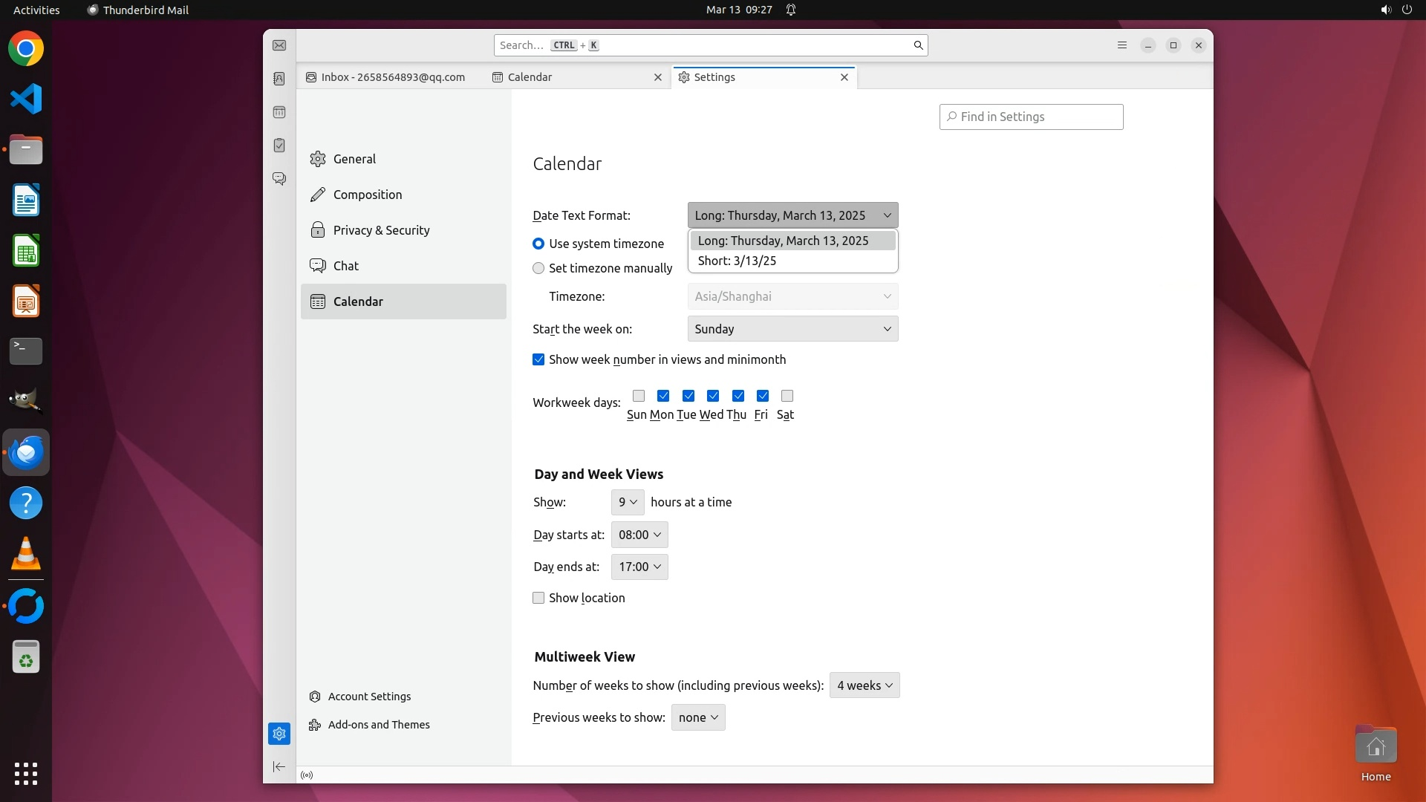Screen dimensions: 1426x802
Task: Collapse the spaces toolbar arrow icon
Action: tap(279, 766)
